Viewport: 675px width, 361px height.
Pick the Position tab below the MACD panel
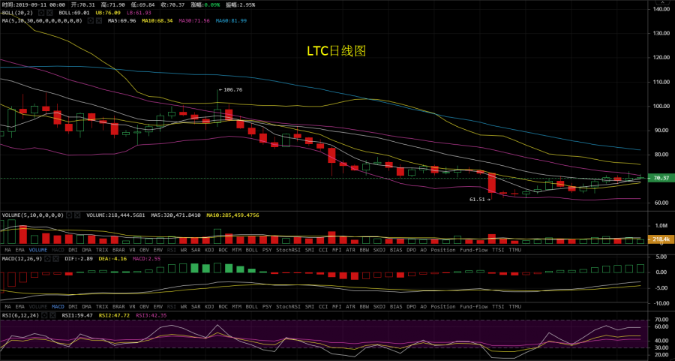point(442,307)
